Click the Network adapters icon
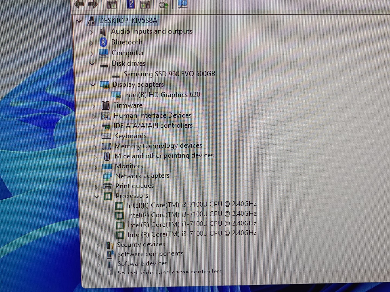The height and width of the screenshot is (292, 390). (108, 176)
